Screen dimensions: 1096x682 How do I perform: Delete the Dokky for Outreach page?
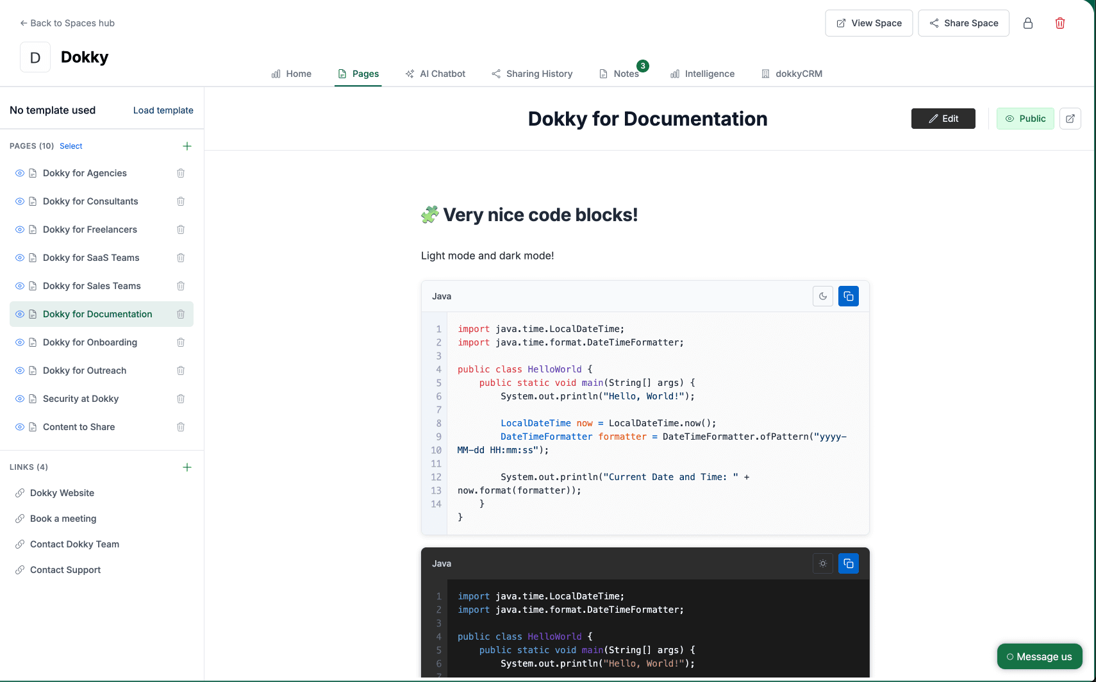tap(181, 370)
